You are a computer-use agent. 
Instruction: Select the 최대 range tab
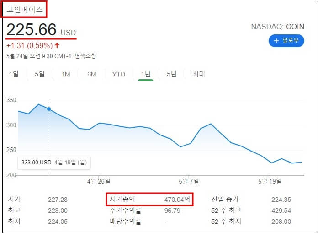click(199, 74)
